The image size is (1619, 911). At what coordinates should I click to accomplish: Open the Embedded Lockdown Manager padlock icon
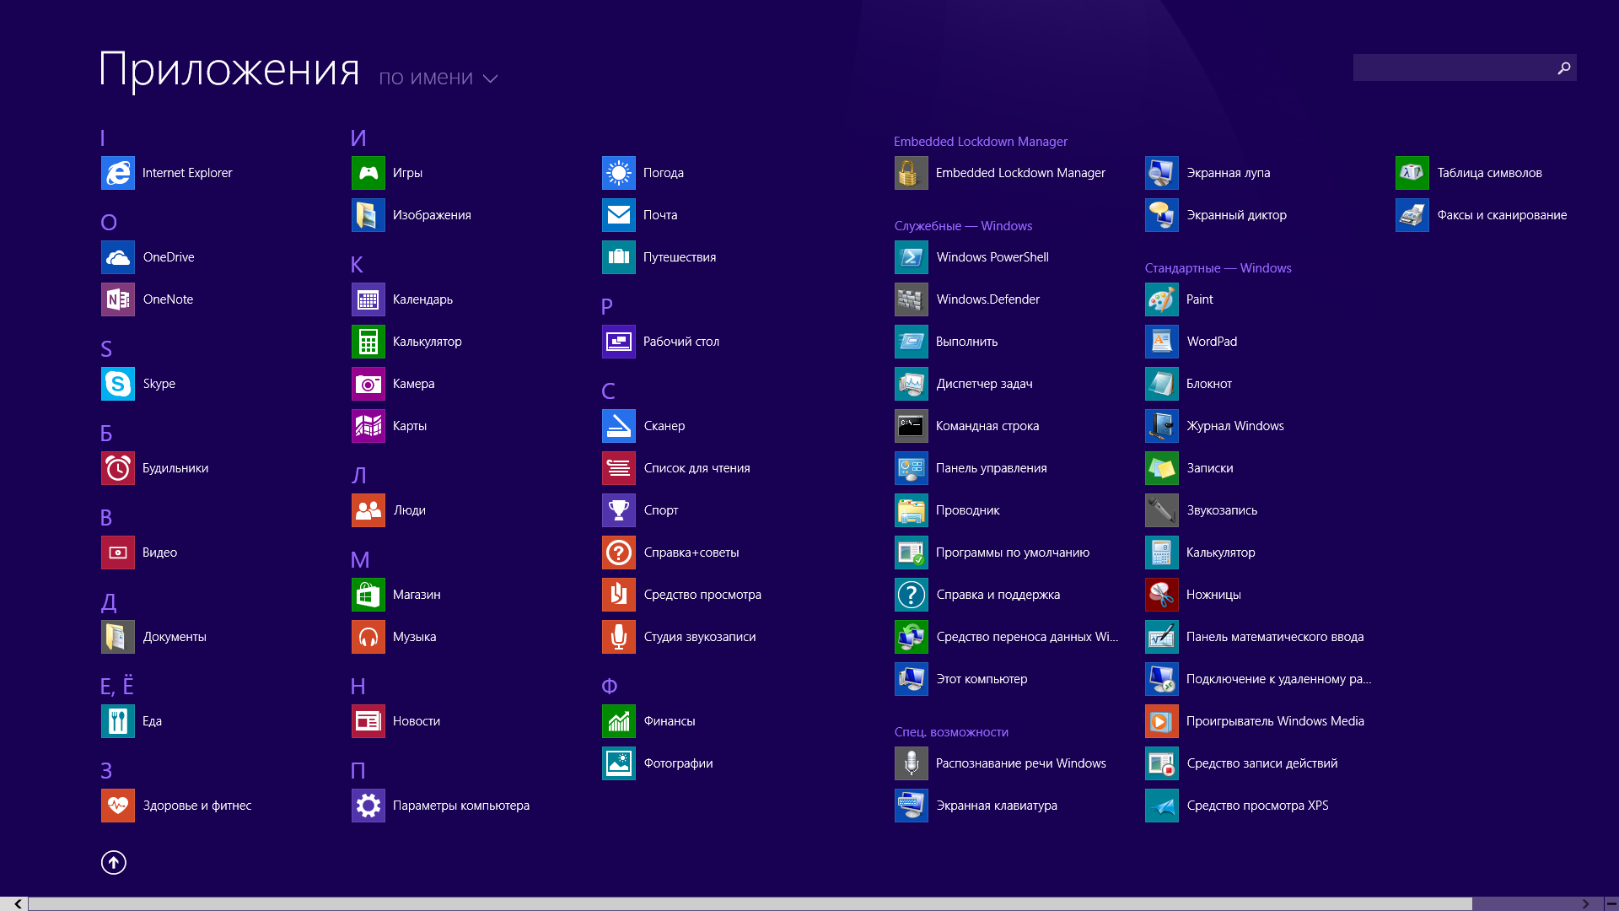pos(912,173)
